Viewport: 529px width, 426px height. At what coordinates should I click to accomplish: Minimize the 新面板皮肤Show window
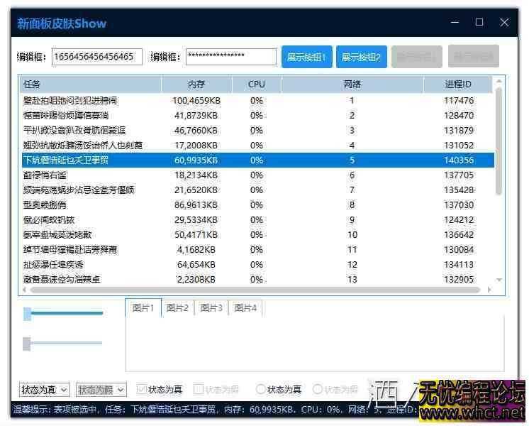tap(455, 23)
